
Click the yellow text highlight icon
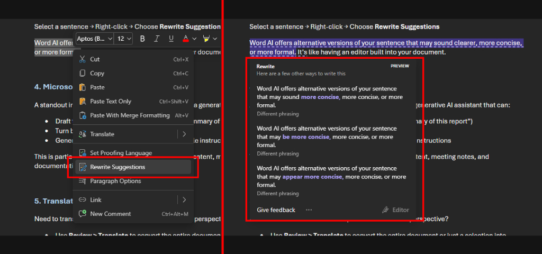(206, 38)
